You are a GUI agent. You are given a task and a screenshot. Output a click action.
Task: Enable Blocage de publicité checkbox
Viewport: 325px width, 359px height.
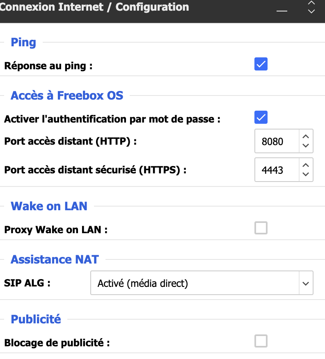pos(261,341)
